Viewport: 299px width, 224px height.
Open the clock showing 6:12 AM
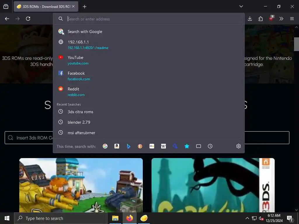[274, 218]
